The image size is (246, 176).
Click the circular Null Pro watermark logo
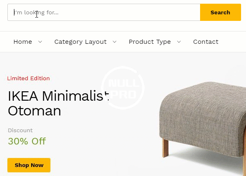pos(123,88)
